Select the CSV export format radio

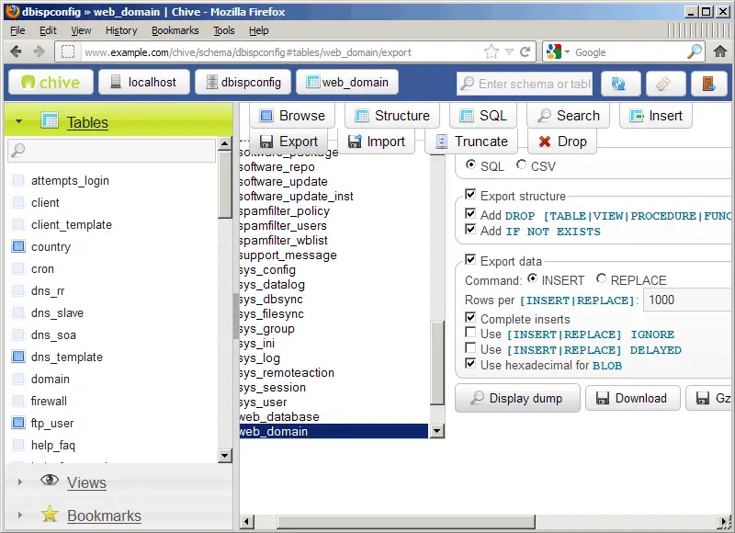click(521, 164)
